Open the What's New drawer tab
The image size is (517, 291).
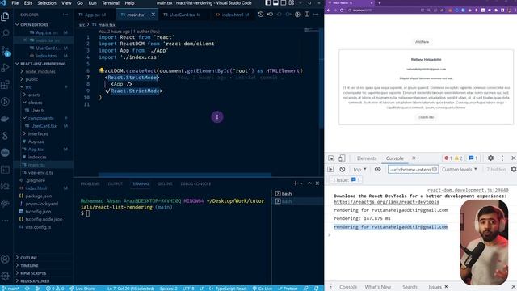[x=377, y=287]
